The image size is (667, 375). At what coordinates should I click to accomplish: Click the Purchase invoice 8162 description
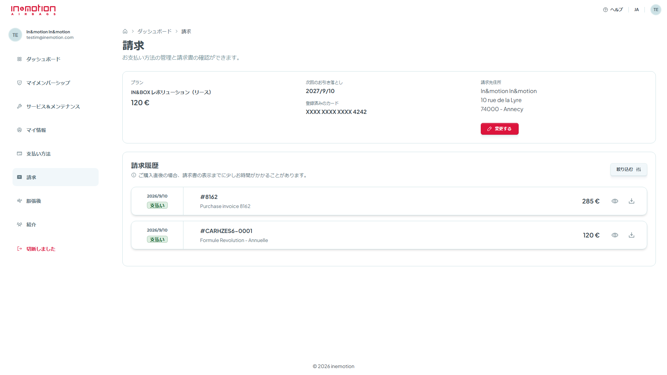pyautogui.click(x=225, y=206)
